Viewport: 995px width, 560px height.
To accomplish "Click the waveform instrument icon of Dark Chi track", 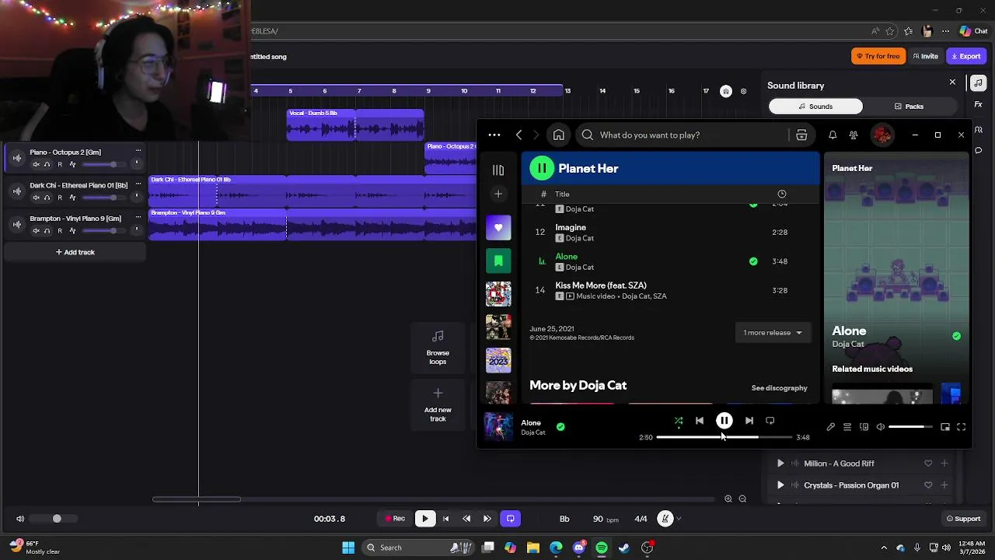I will point(17,191).
